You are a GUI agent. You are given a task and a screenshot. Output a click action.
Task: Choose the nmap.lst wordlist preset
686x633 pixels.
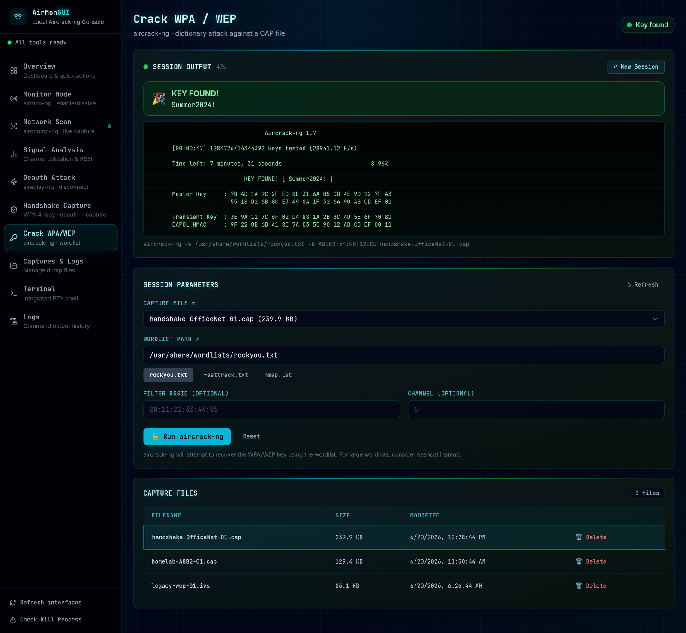(x=278, y=375)
